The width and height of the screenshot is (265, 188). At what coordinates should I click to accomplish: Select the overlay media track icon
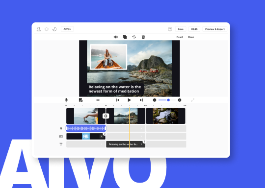[61, 137]
